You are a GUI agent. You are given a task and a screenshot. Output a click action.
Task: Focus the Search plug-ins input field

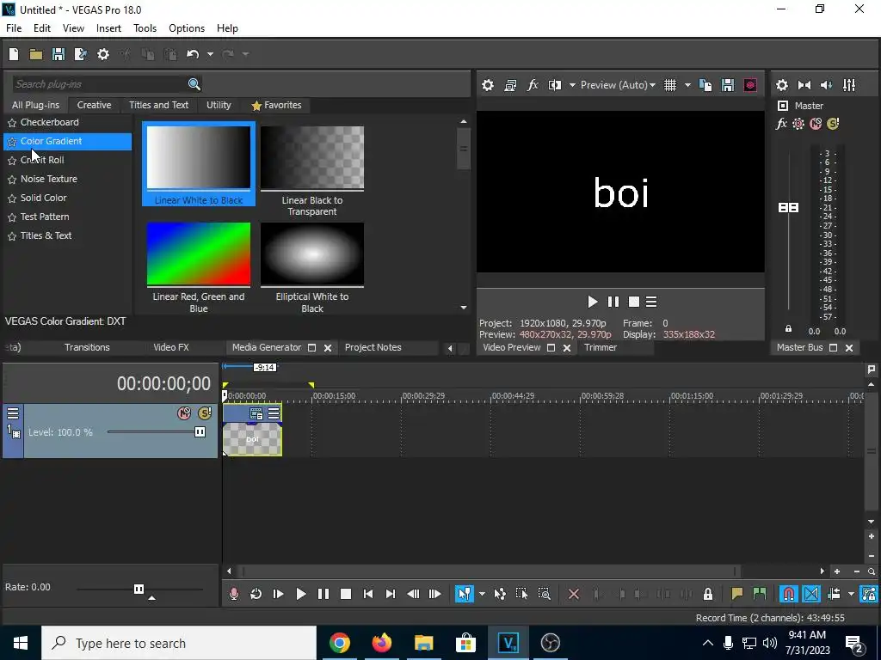point(100,84)
